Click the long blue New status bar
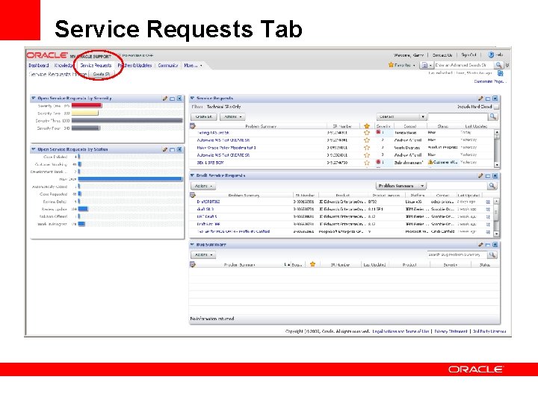 click(130, 179)
